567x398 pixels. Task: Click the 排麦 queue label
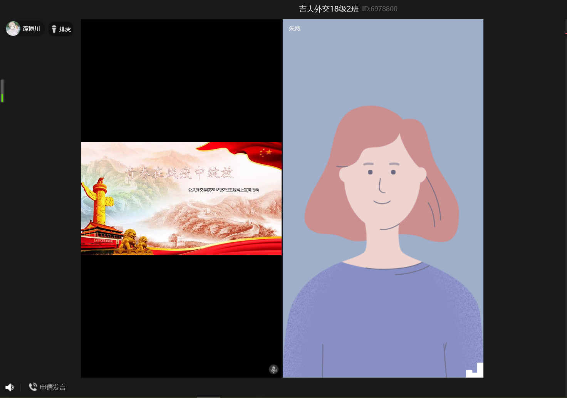click(x=65, y=29)
